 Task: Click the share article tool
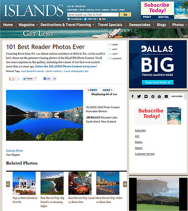[113, 54]
